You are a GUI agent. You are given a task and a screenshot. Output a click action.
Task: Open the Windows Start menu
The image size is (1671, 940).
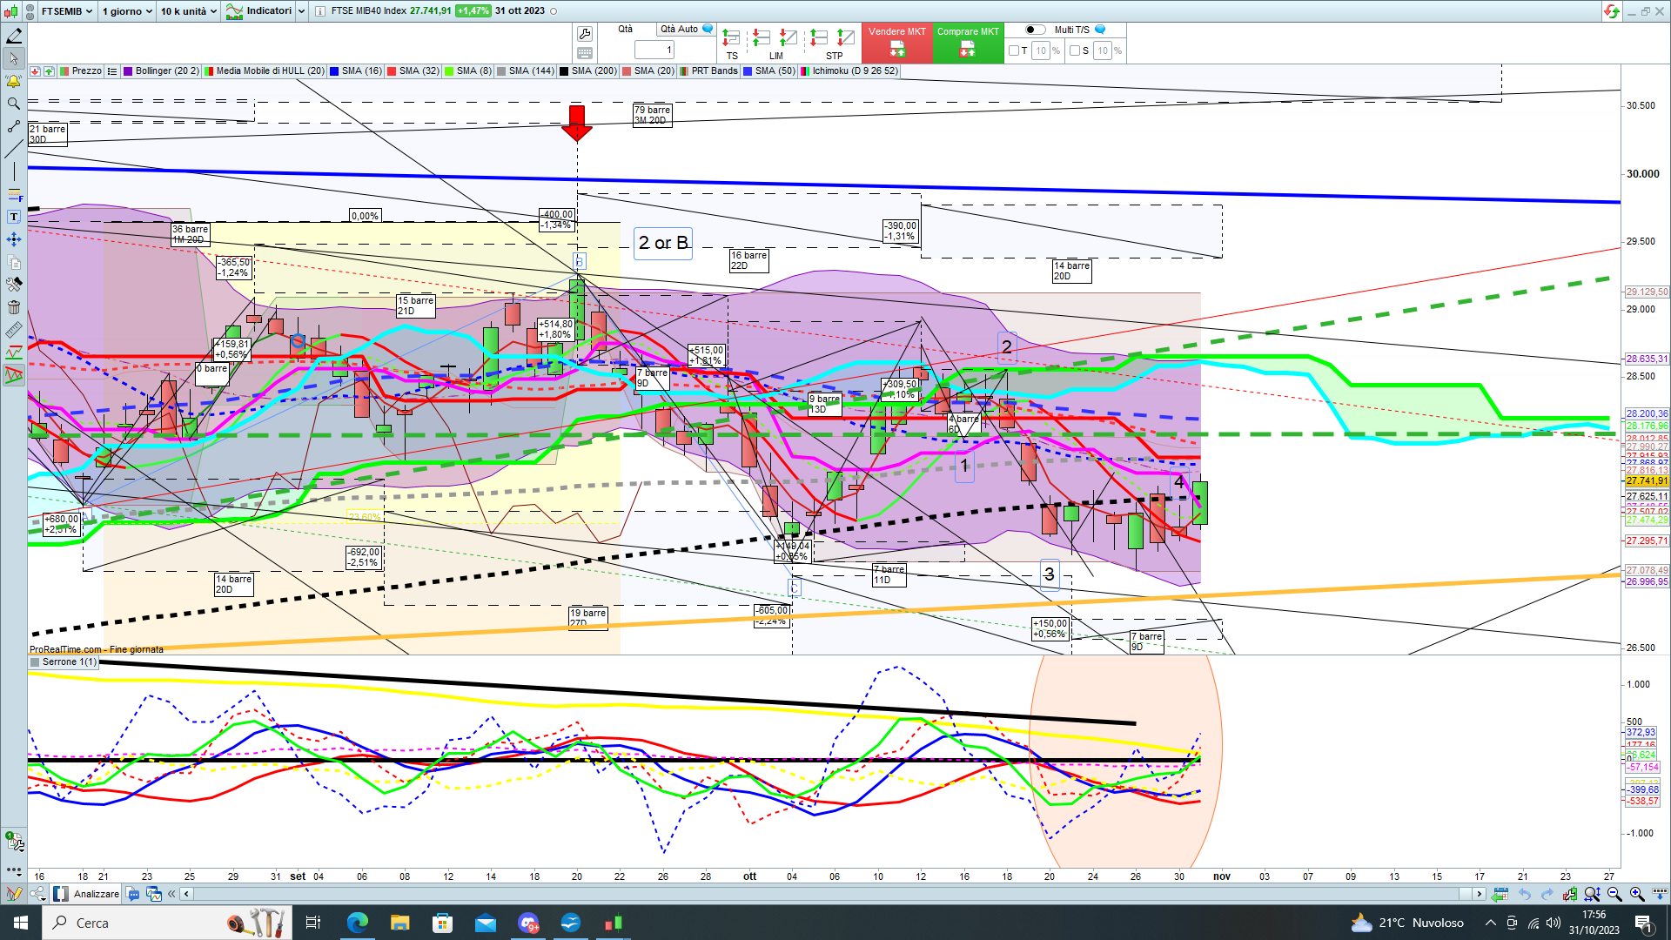click(x=21, y=923)
